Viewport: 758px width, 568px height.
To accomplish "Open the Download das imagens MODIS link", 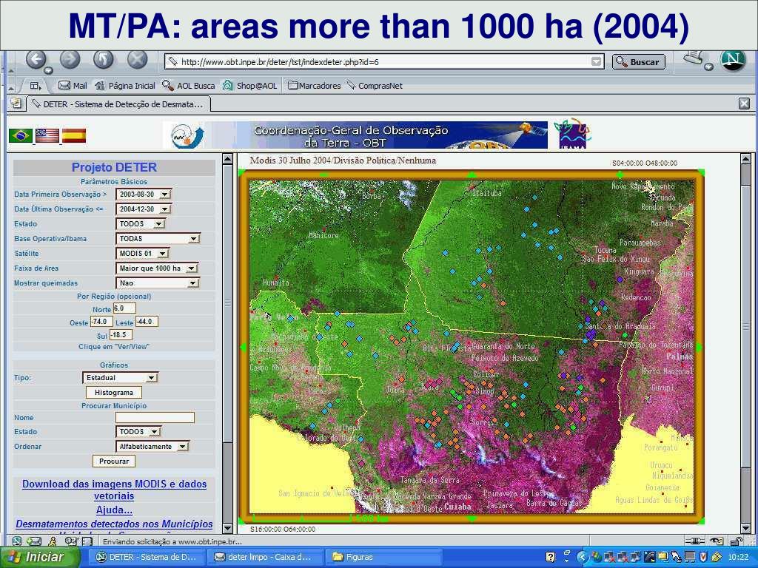I will pos(114,490).
